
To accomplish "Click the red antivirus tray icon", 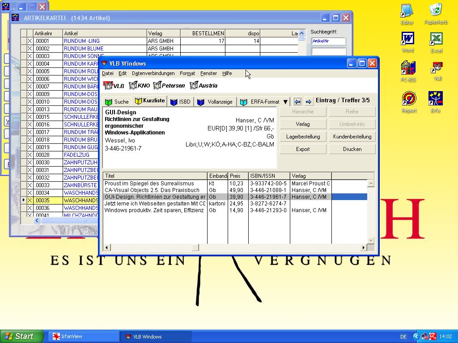I will [x=433, y=336].
